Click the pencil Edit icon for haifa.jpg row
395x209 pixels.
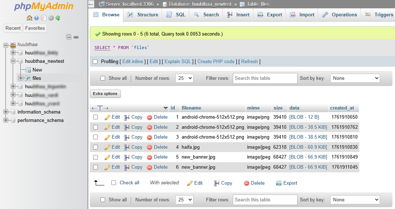[107, 147]
